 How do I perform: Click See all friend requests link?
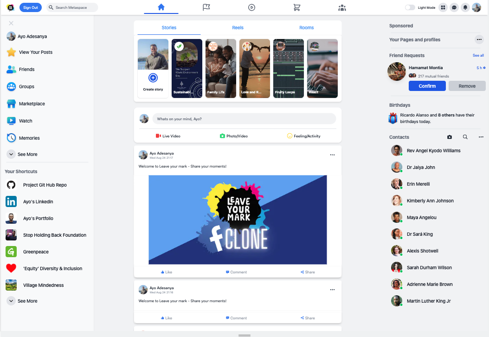478,55
